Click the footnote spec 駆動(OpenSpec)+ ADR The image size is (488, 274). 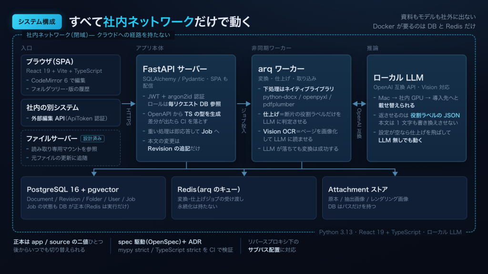[x=160, y=242]
